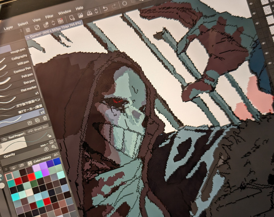This screenshot has height=217, width=274.
Task: Hide the topmost layer via its eye icon
Action: tap(250, 4)
